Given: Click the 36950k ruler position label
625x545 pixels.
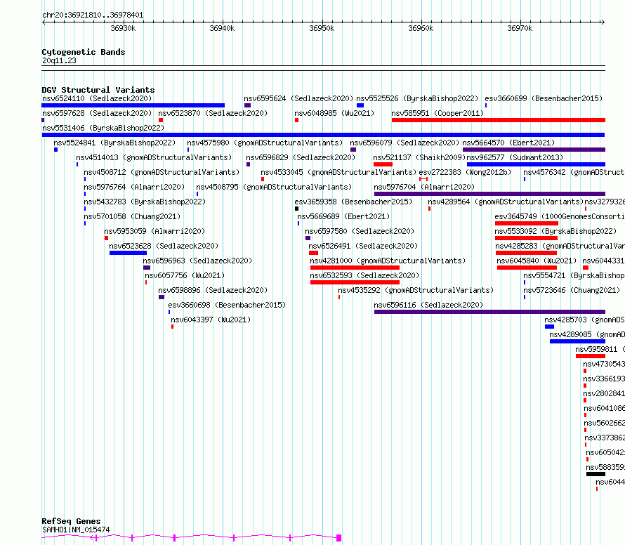Looking at the screenshot, I should (322, 28).
